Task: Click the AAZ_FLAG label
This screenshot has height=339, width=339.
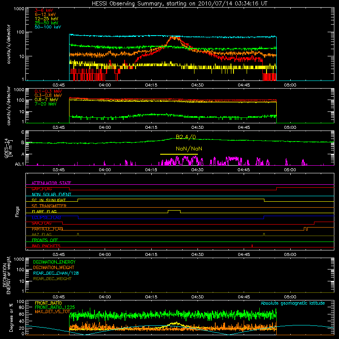Action: pos(42,234)
